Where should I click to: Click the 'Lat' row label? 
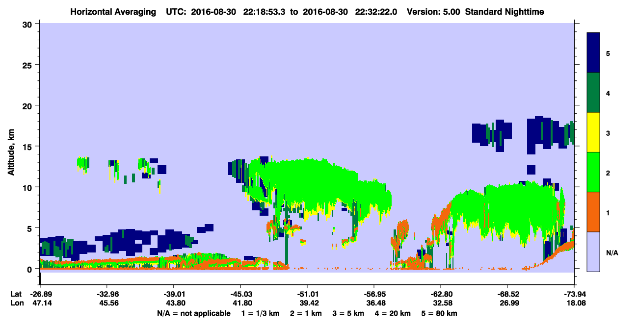point(15,294)
